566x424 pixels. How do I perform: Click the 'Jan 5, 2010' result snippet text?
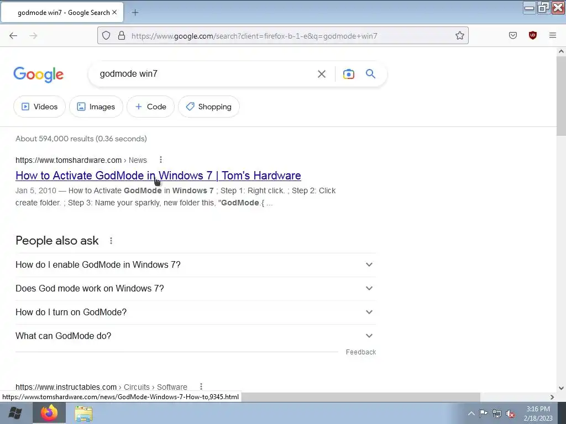(x=175, y=197)
